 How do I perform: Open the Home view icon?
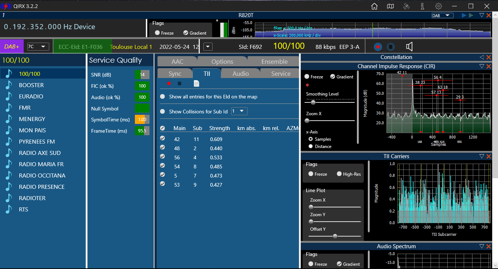[x=374, y=6]
